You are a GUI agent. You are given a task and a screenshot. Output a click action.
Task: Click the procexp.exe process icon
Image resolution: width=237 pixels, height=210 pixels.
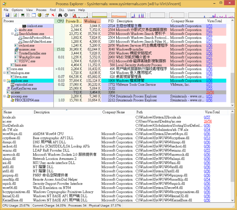coord(9,96)
